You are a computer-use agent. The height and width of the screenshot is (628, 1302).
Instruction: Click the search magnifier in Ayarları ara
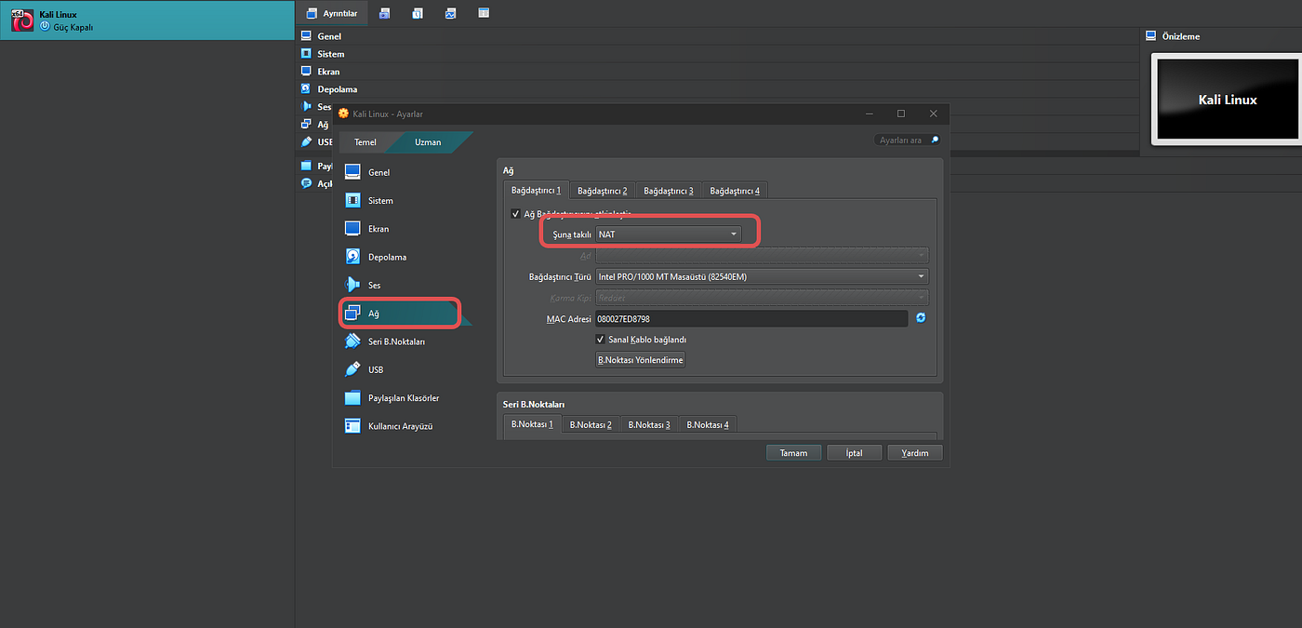[935, 140]
